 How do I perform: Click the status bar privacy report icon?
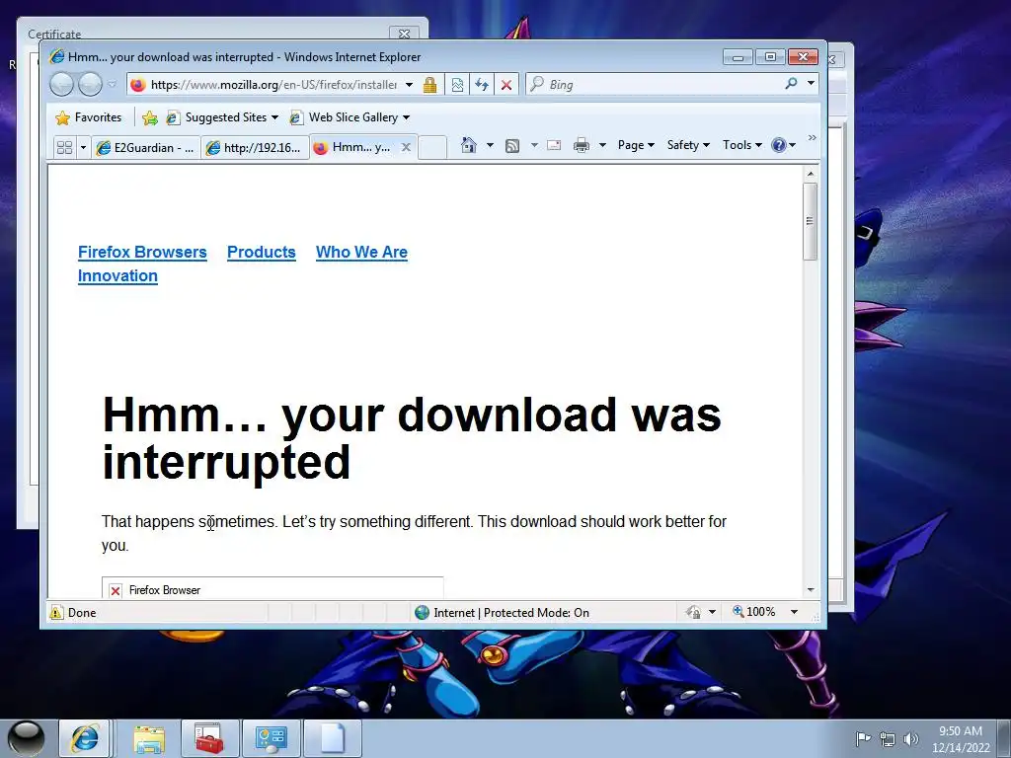click(x=694, y=612)
